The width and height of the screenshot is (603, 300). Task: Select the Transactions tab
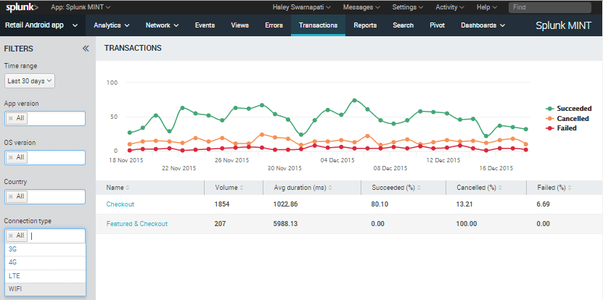[x=318, y=25]
